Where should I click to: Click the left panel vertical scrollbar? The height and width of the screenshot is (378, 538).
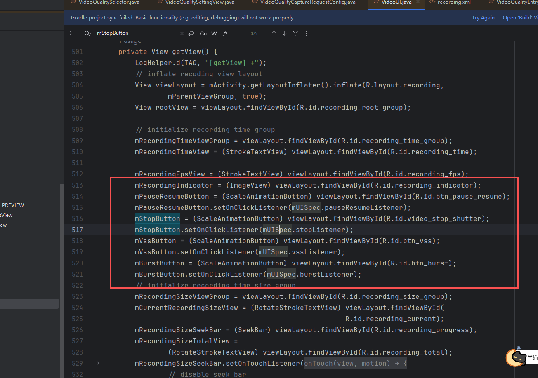coord(62,280)
